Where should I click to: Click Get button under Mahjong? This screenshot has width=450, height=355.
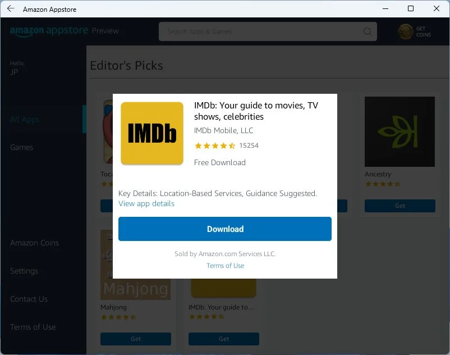pyautogui.click(x=136, y=339)
